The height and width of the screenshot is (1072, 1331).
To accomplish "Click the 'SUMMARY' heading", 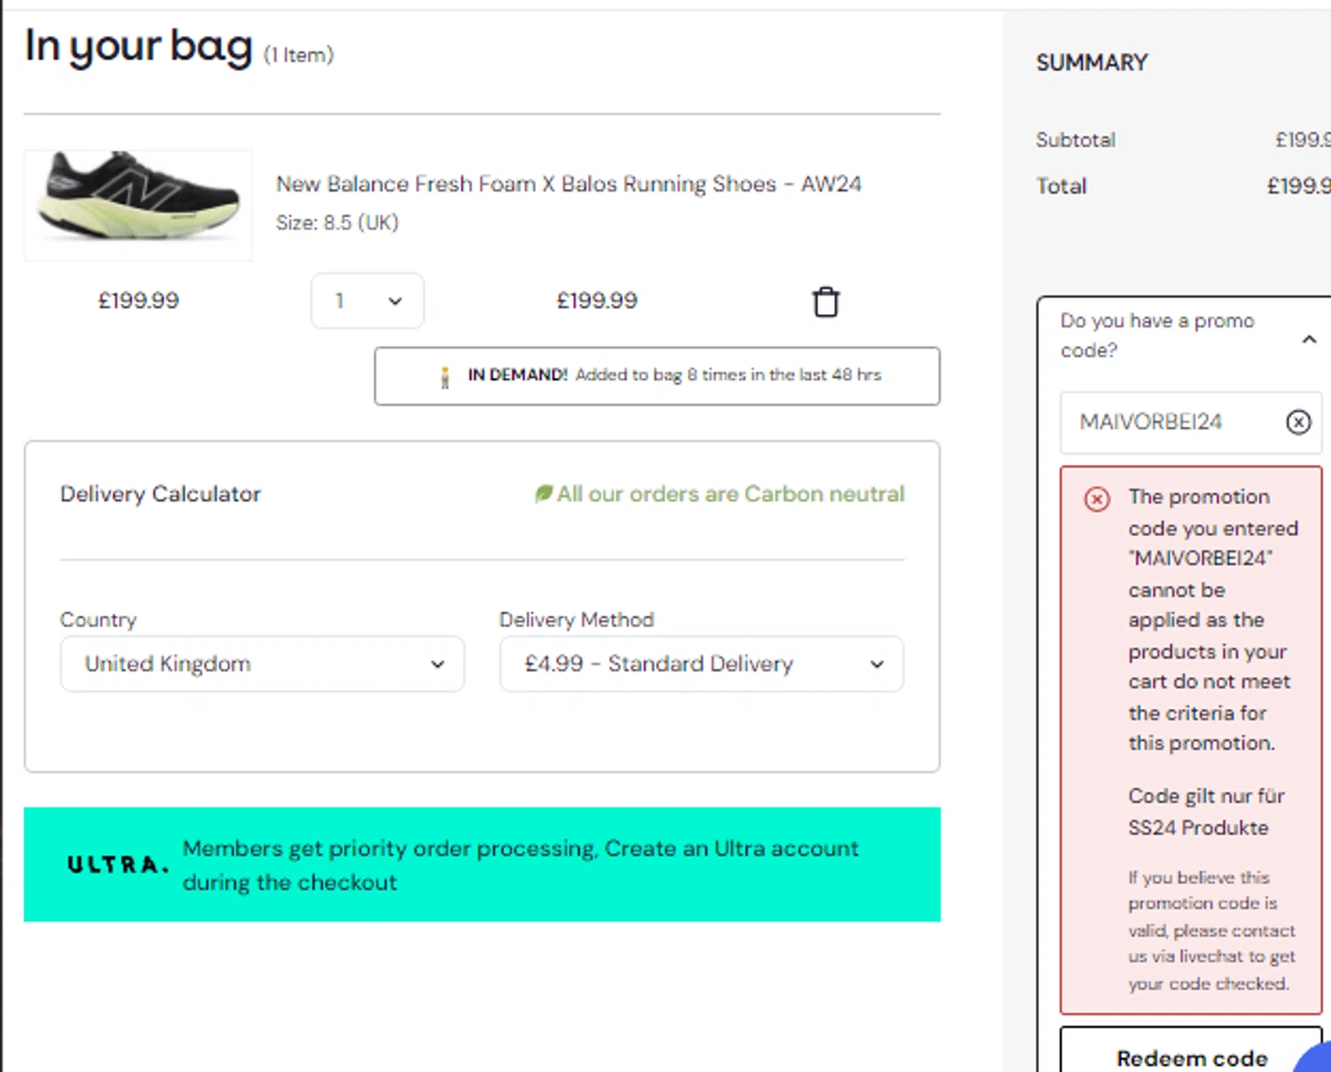I will pos(1092,62).
